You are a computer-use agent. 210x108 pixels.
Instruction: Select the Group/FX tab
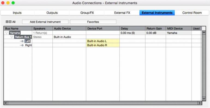(x=87, y=13)
